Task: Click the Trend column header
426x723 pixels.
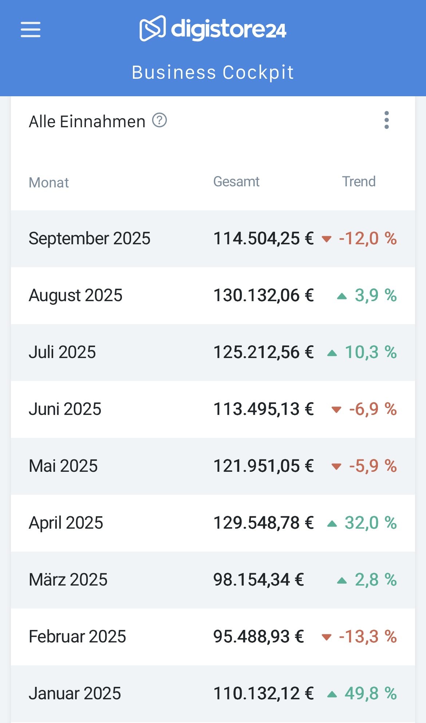Action: (x=359, y=182)
